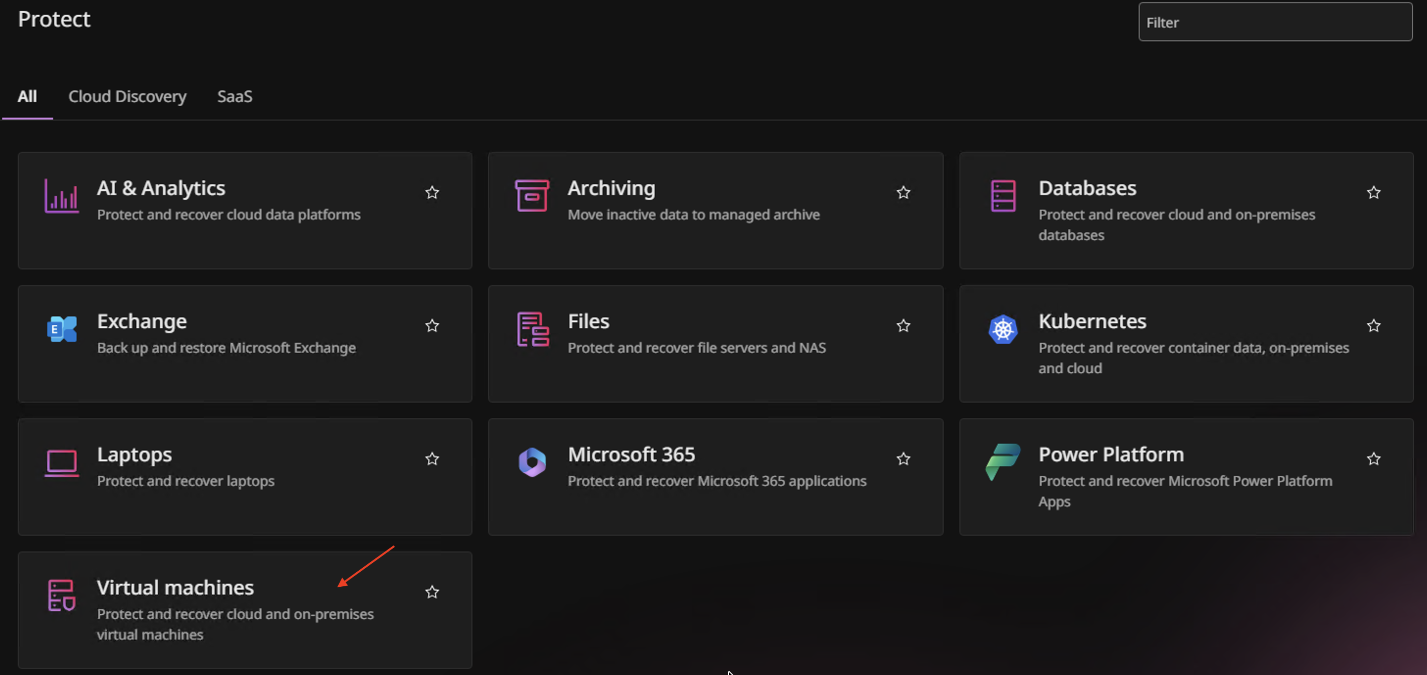Open the Archiving title link
The image size is (1427, 675).
611,188
